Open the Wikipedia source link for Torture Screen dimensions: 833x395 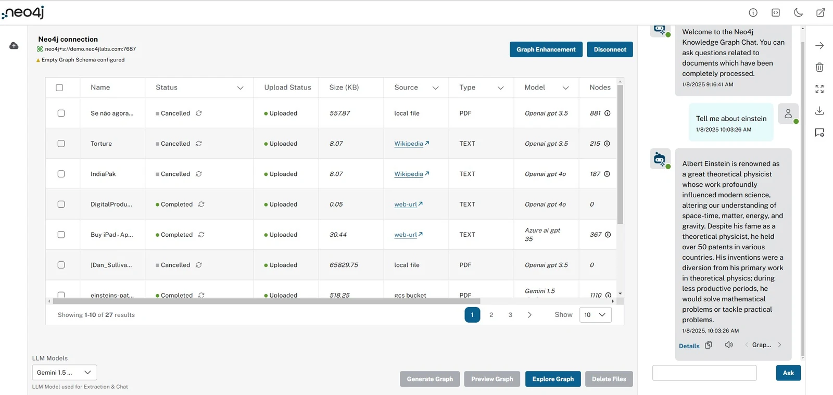click(411, 144)
